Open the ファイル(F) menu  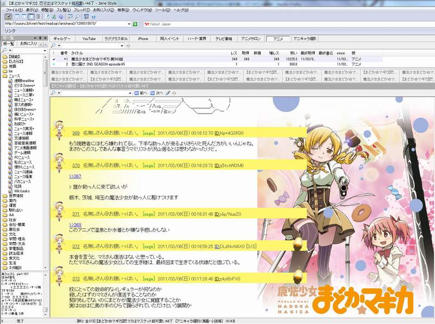click(x=15, y=10)
